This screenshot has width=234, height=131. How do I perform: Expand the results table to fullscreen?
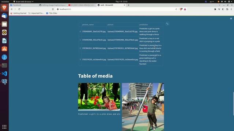[167, 24]
